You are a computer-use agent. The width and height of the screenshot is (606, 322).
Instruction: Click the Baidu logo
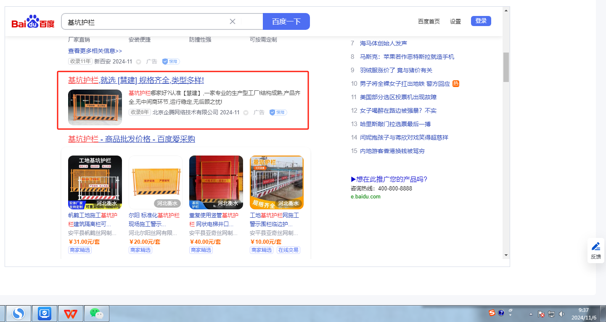[33, 21]
